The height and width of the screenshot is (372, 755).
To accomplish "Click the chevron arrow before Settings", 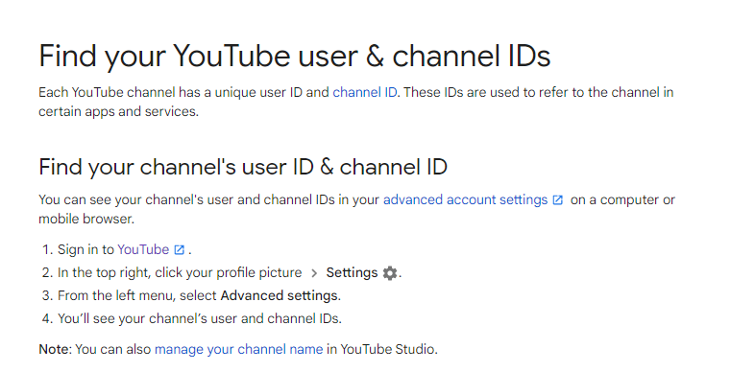I will tap(314, 273).
